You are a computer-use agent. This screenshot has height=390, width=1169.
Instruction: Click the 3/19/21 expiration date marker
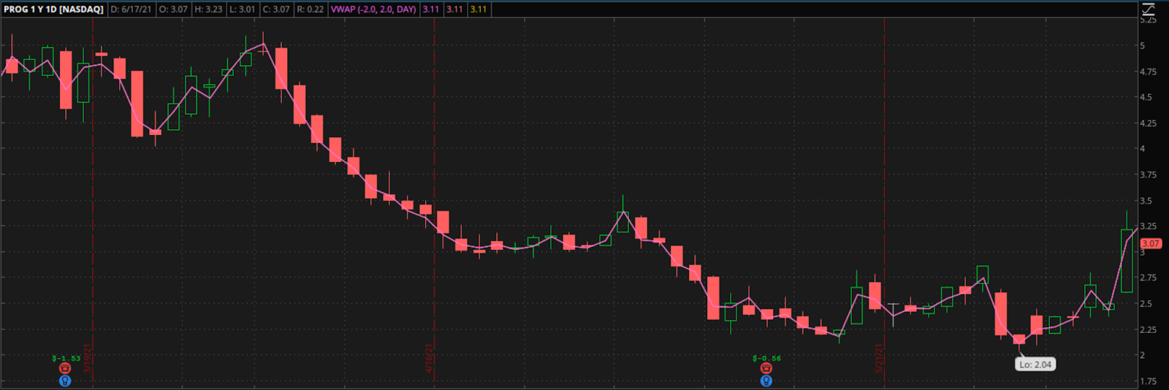88,359
